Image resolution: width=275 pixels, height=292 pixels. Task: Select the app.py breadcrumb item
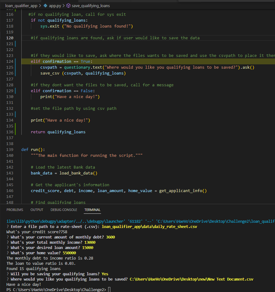pos(55,6)
